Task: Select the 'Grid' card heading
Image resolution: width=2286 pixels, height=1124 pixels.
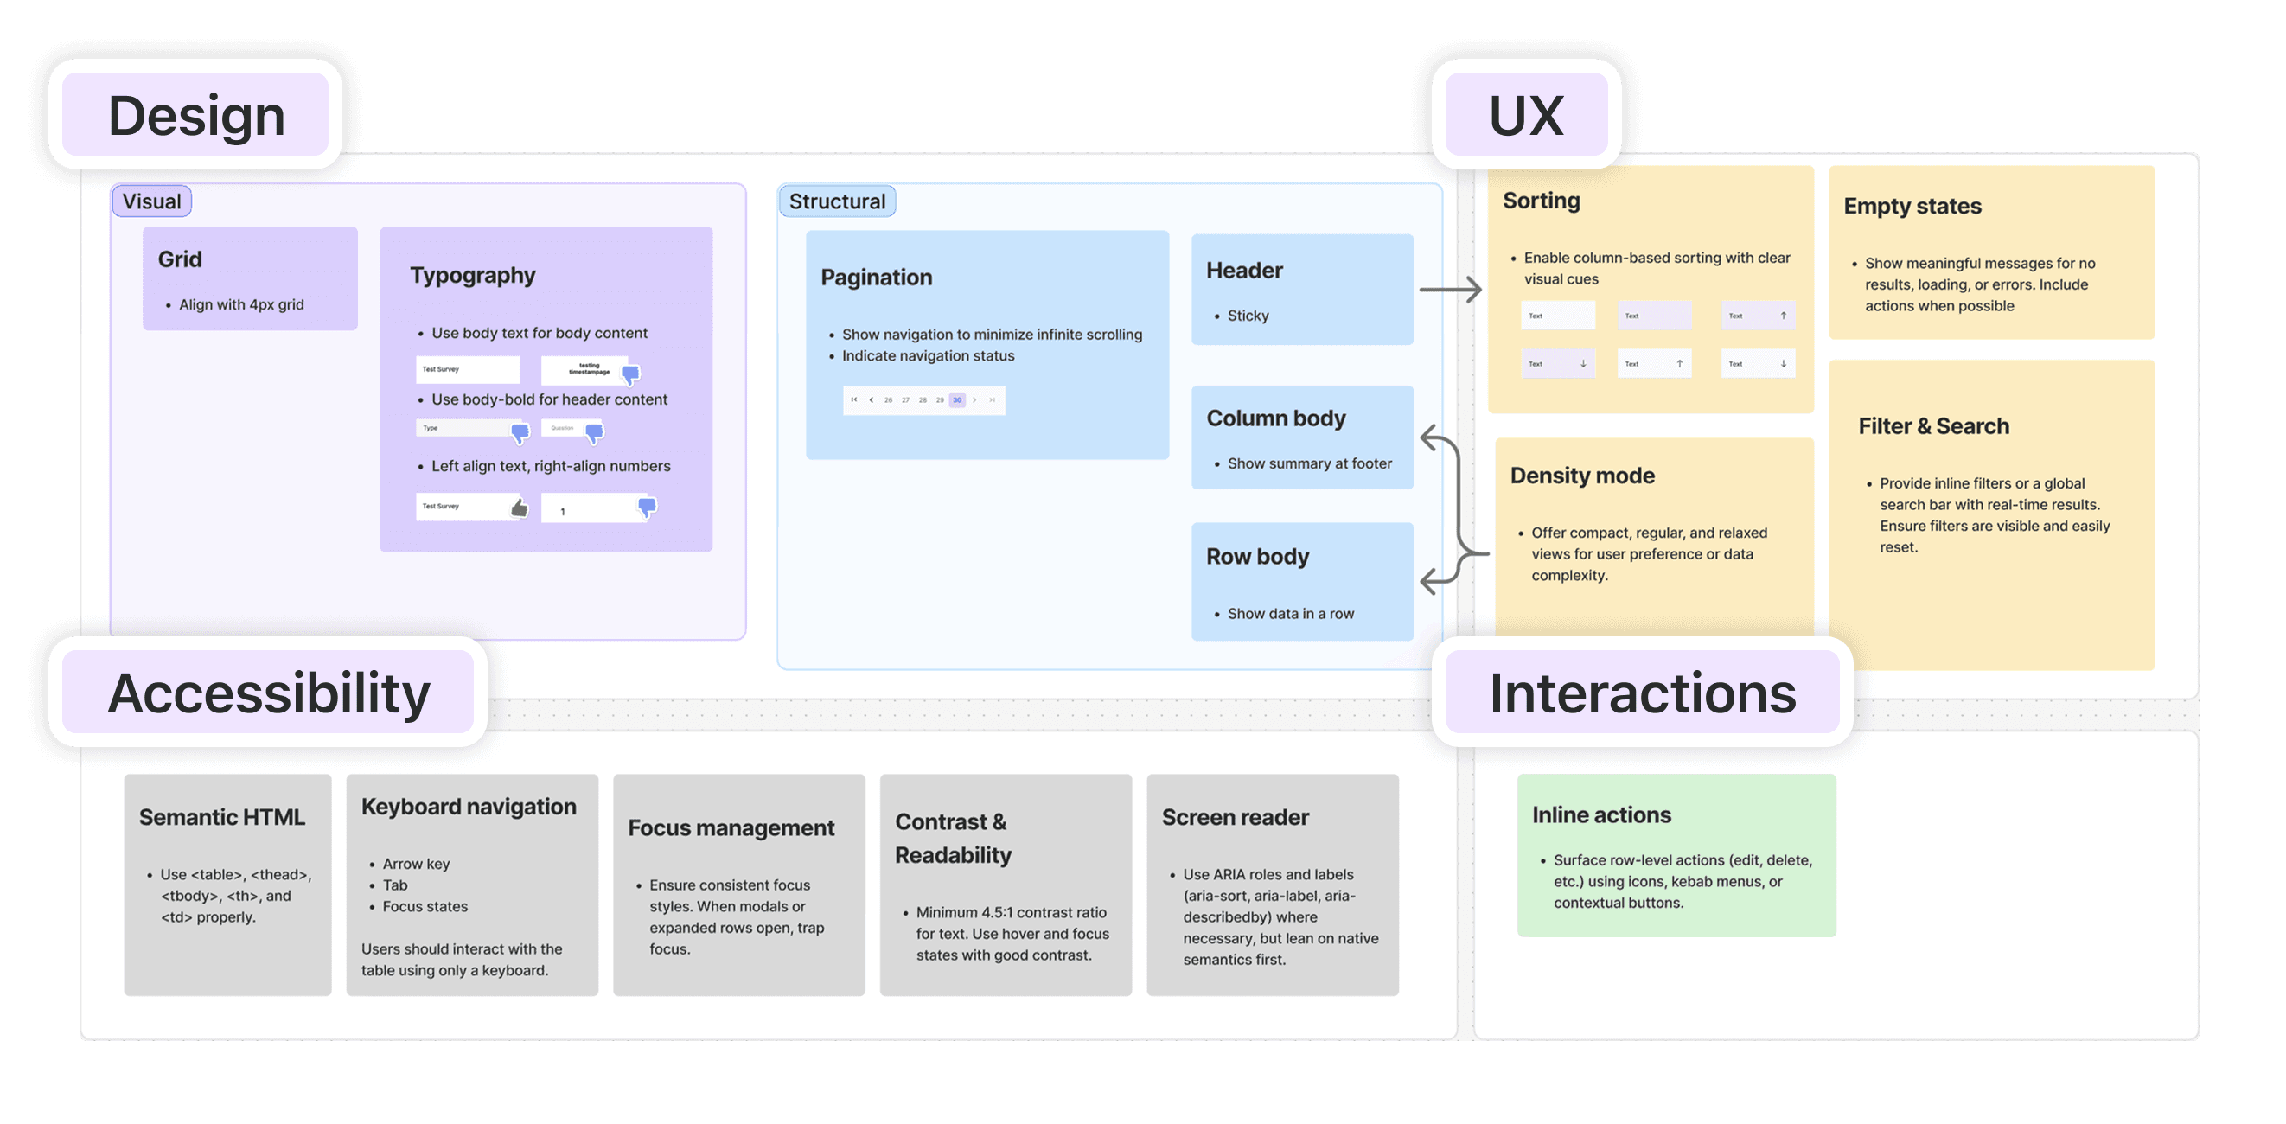Action: click(180, 259)
